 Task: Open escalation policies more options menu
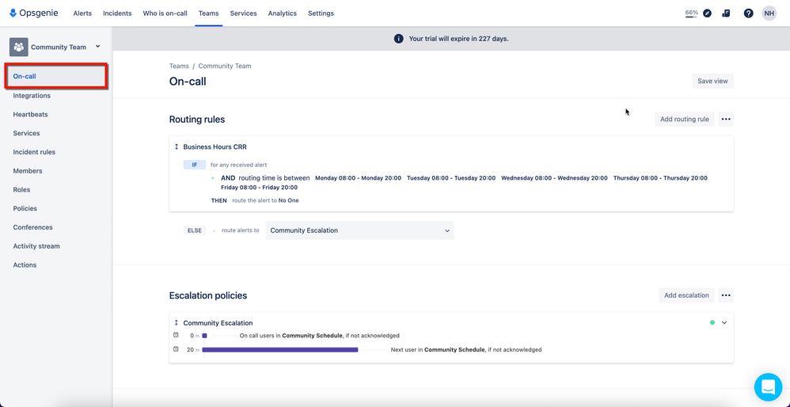(726, 295)
